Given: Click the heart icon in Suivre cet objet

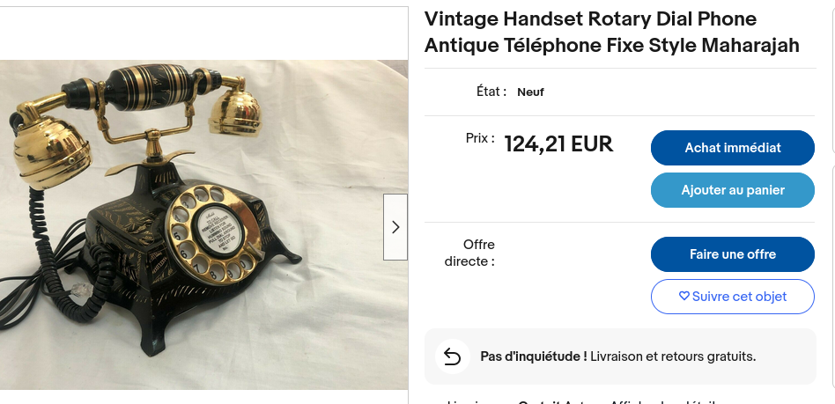Looking at the screenshot, I should (684, 297).
